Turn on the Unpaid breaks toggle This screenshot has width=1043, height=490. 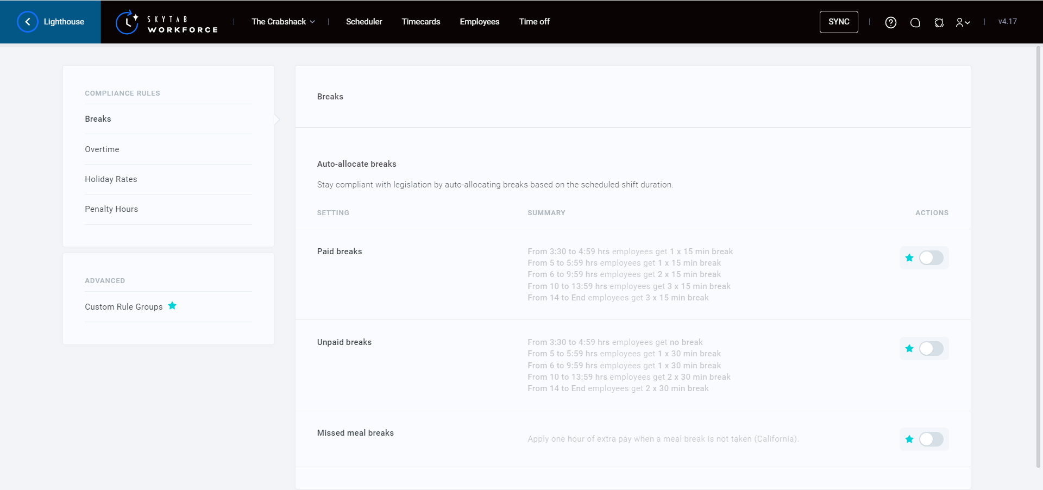point(931,349)
